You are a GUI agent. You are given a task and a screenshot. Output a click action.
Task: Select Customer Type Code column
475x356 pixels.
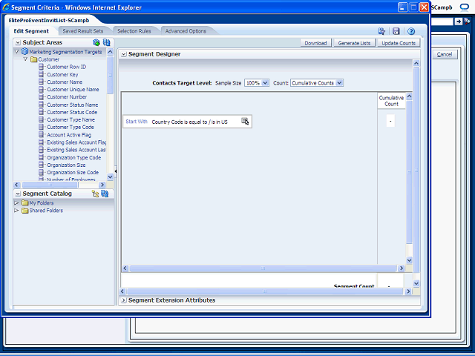(x=71, y=127)
